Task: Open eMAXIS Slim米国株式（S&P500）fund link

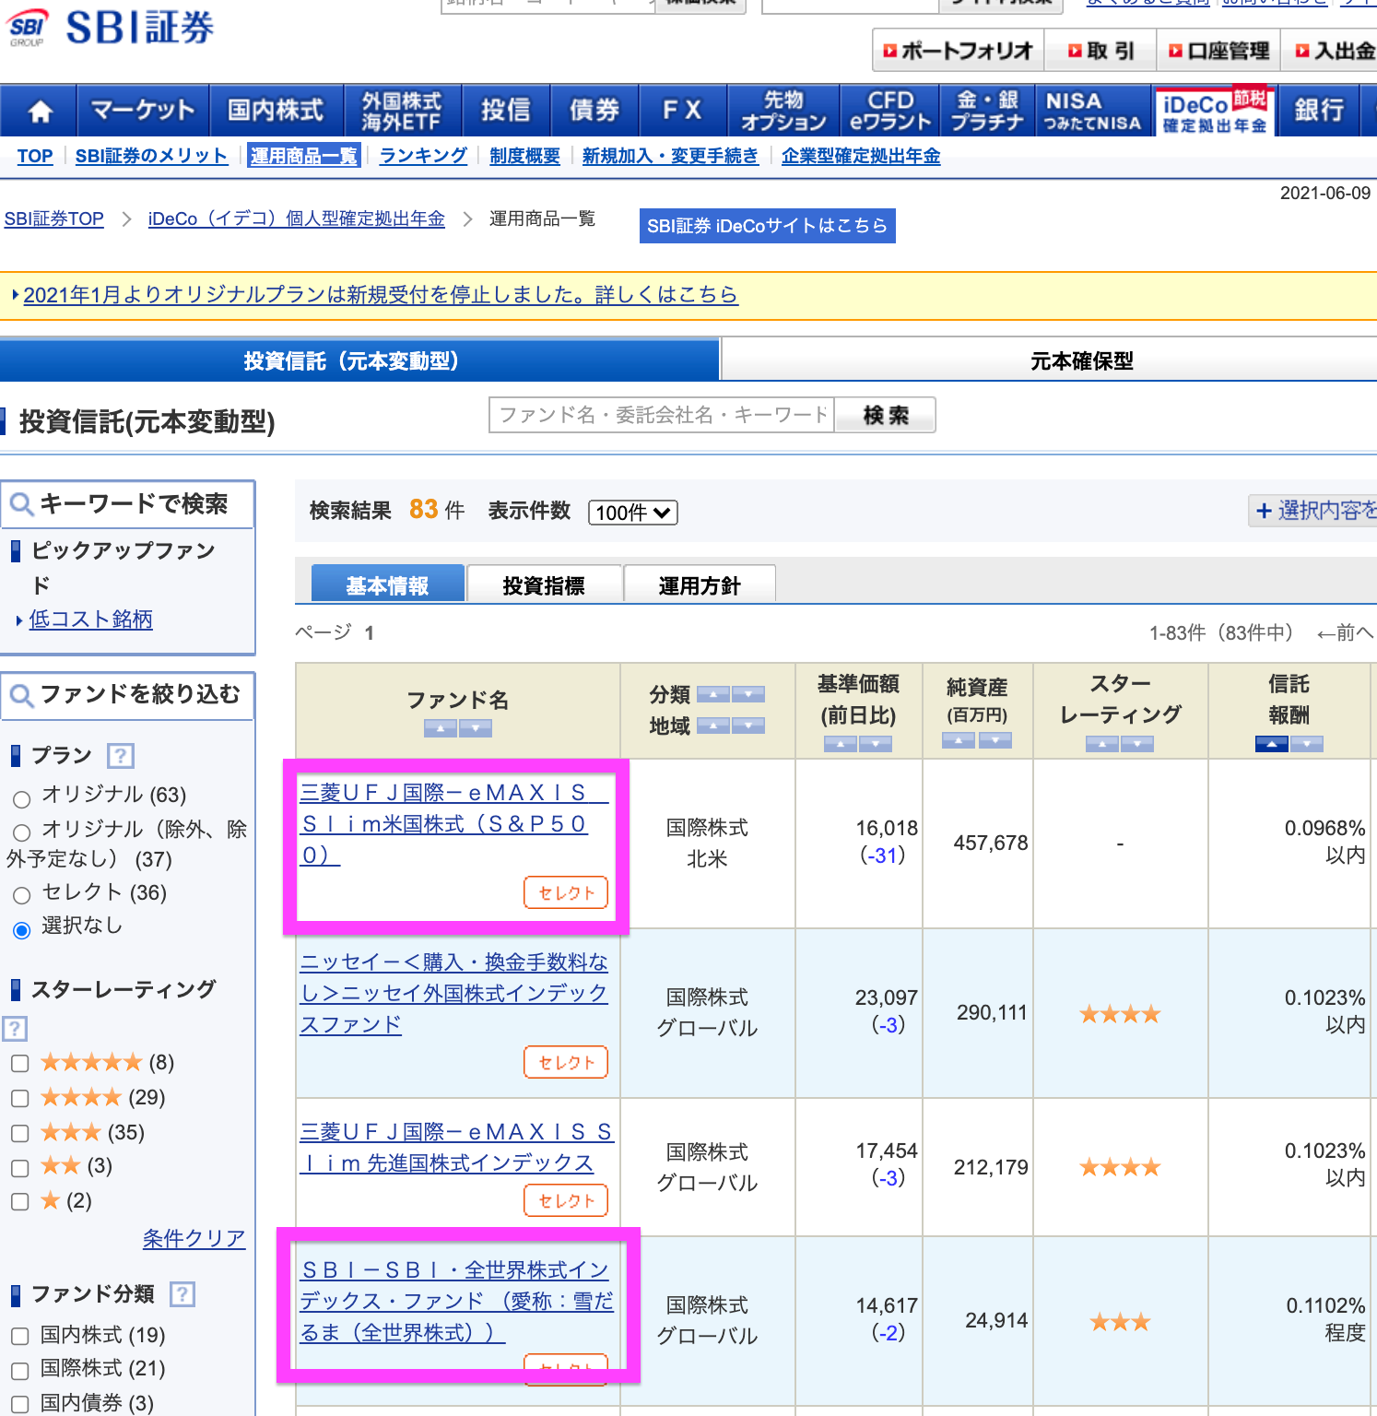Action: tap(452, 824)
